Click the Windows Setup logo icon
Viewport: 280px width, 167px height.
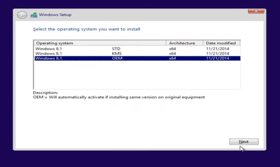[x=34, y=15]
